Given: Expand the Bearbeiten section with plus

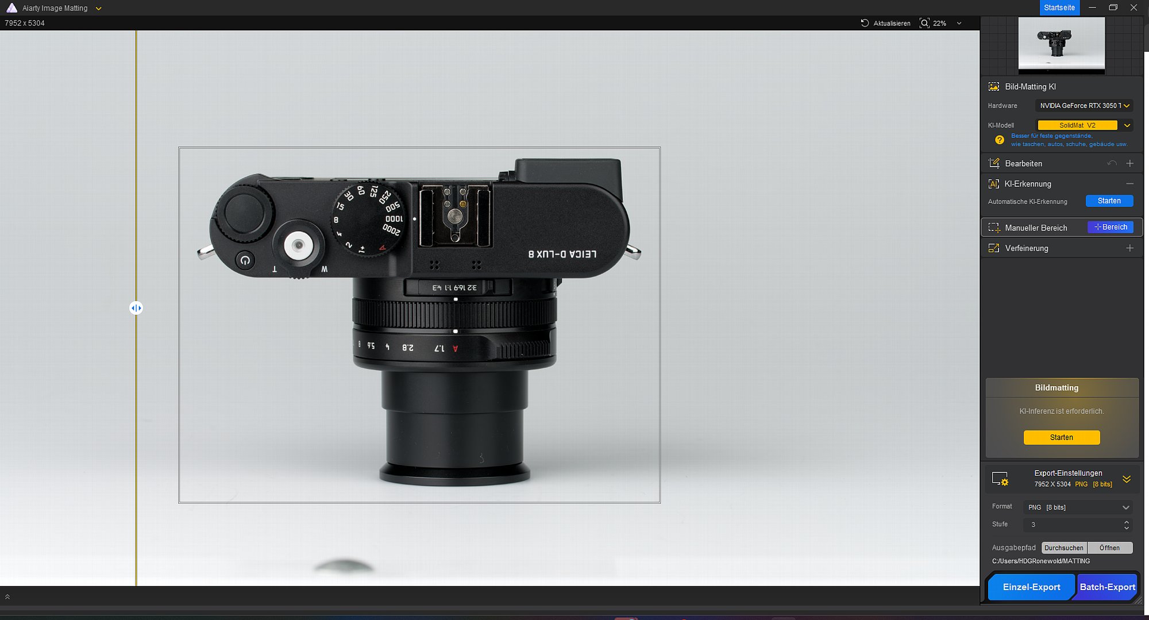Looking at the screenshot, I should 1130,164.
